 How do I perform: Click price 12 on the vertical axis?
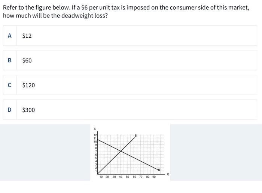pyautogui.click(x=95, y=135)
